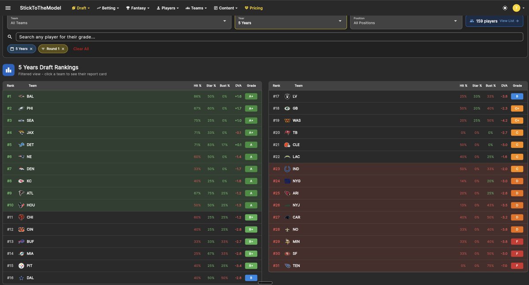Click the Dallas Cowboys star logo
Image resolution: width=529 pixels, height=285 pixels.
pos(21,278)
